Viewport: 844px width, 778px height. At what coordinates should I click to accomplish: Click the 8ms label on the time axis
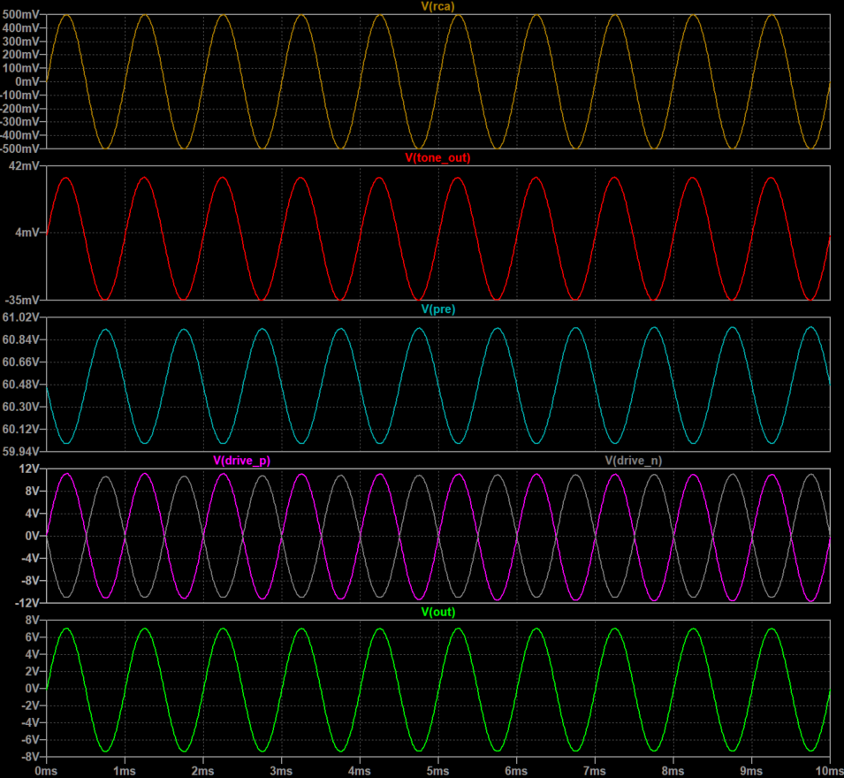(674, 770)
